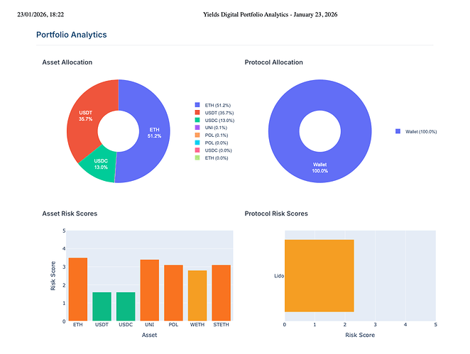The image size is (470, 354).
Task: Click the STETH x-axis tick label
Action: click(222, 325)
